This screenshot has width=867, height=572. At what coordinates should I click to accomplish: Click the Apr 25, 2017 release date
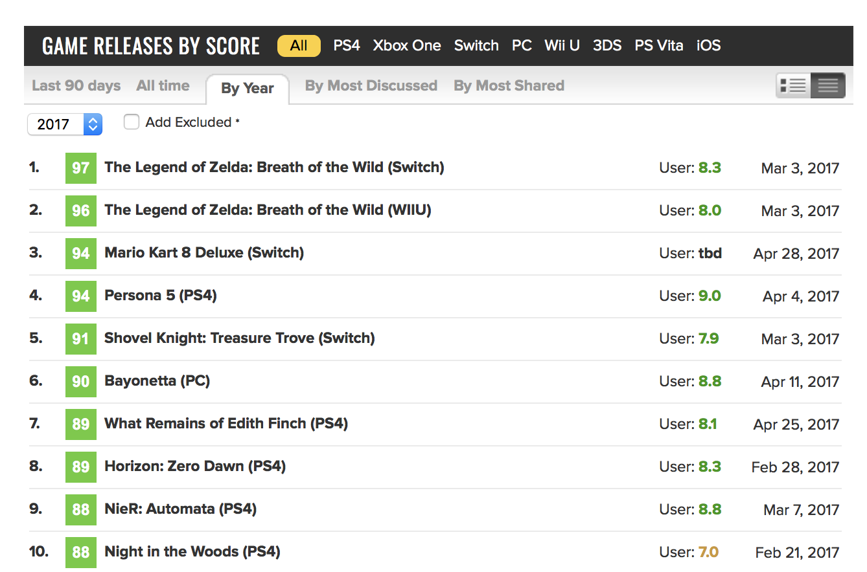[796, 424]
